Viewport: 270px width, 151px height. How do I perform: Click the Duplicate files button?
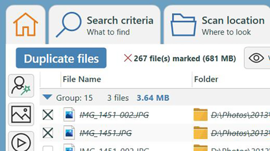61,58
